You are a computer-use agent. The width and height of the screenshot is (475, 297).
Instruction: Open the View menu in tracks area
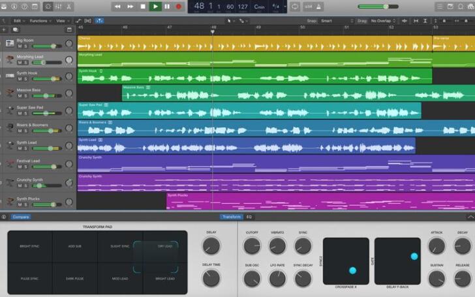click(63, 21)
